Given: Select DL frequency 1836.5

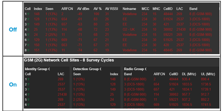Looking at the screenshot, I should coord(187,105).
